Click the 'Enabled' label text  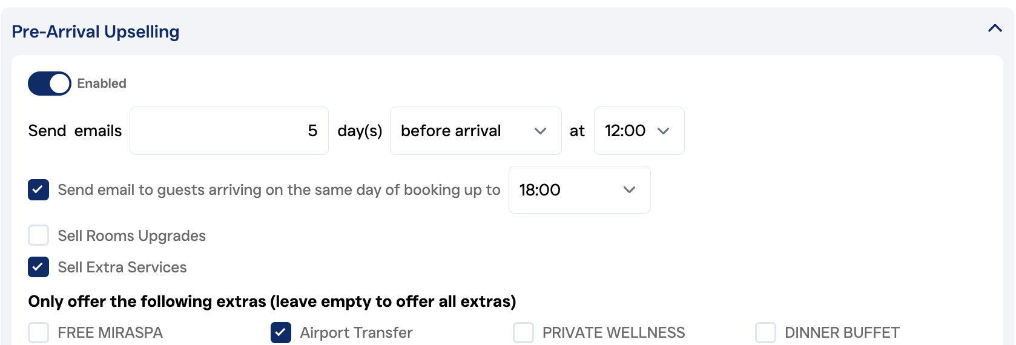[x=102, y=84]
